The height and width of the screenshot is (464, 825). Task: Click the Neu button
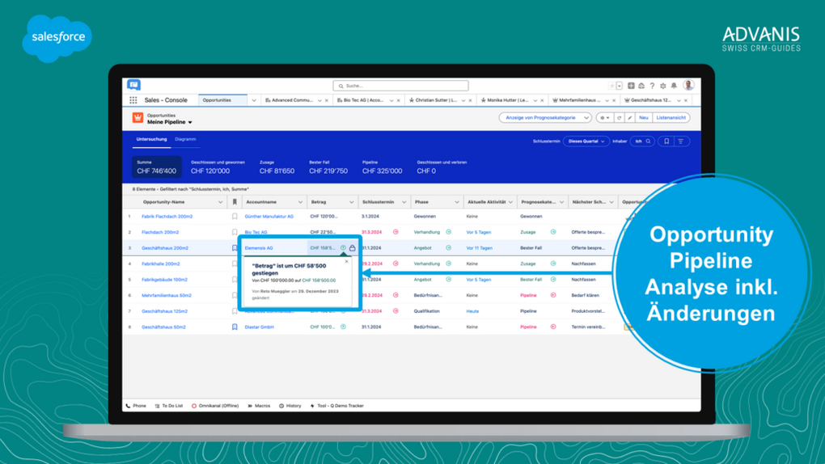pos(644,118)
